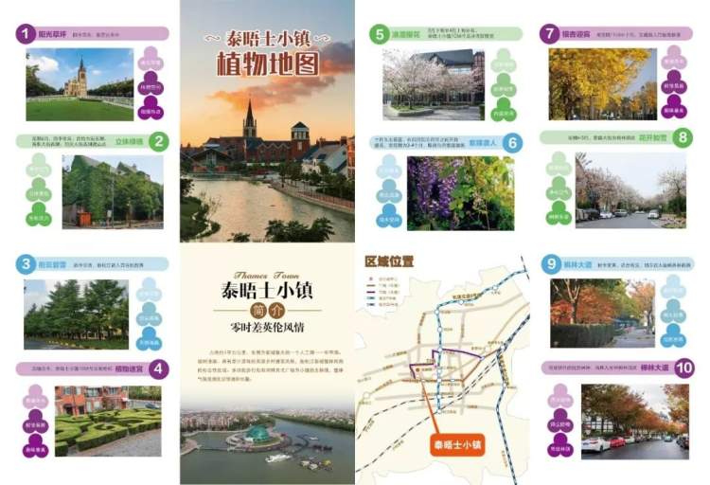Select the middle purple clover icon in section 10
The height and width of the screenshot is (485, 710).
tap(560, 421)
